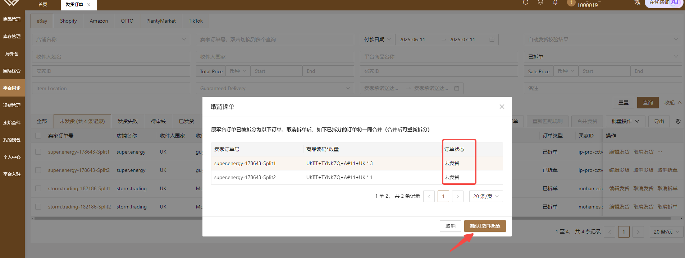
Task: Open Sale Price 币种 dropdown
Action: (566, 71)
